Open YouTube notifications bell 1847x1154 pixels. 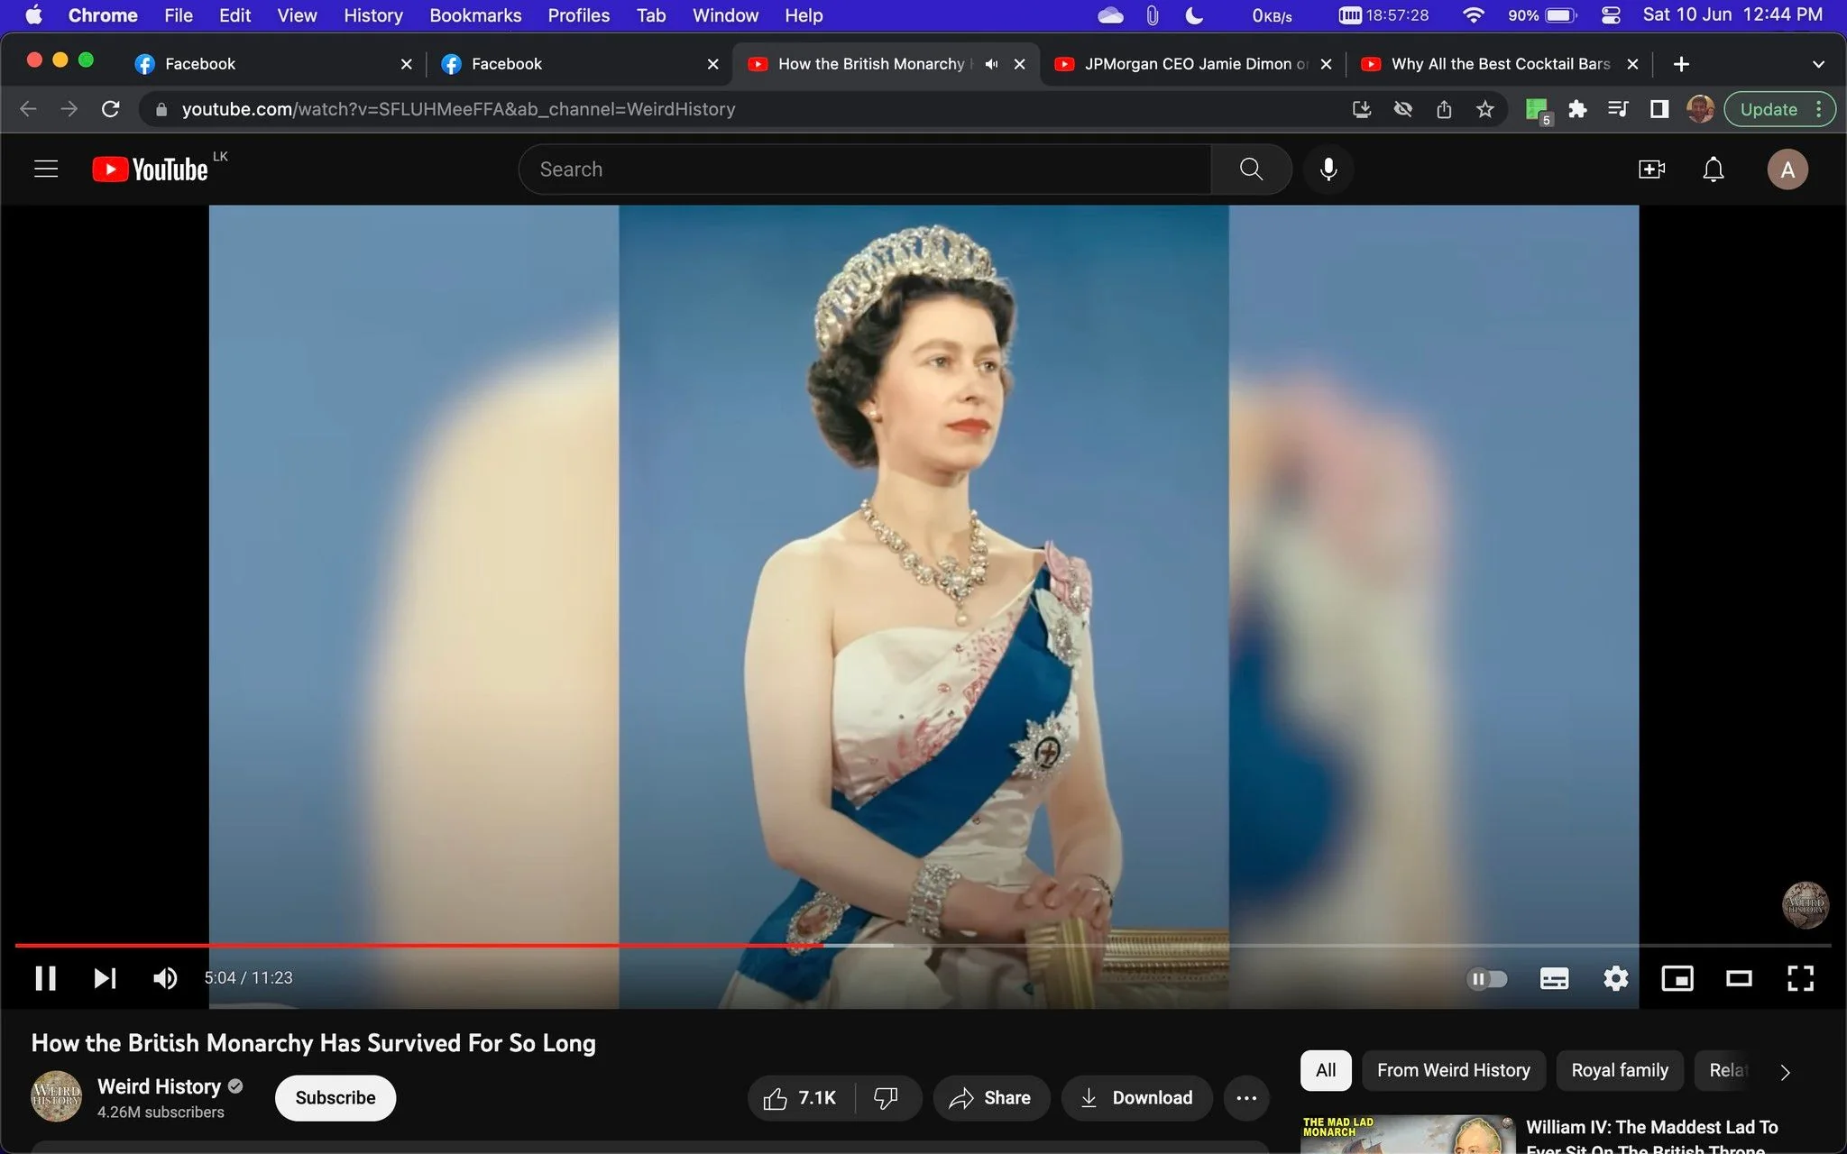(x=1713, y=169)
